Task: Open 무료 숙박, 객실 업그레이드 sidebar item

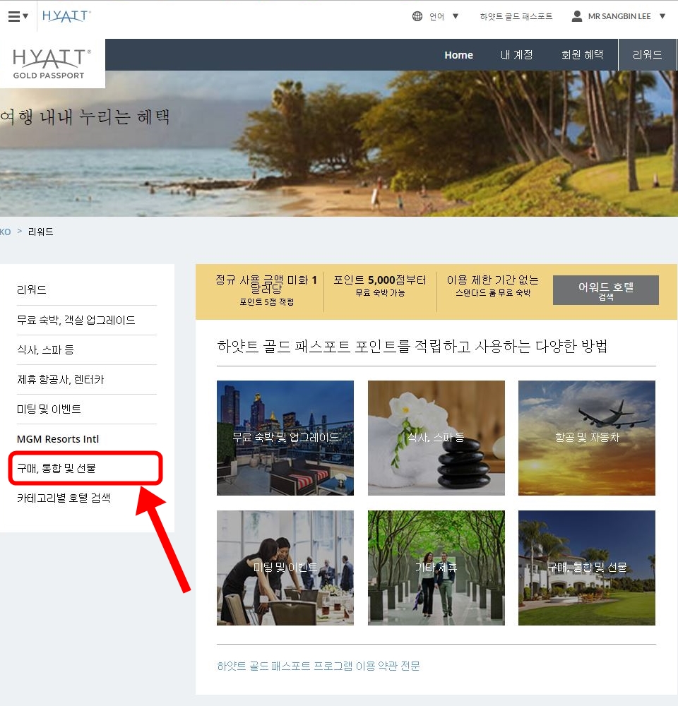Action: pos(76,320)
